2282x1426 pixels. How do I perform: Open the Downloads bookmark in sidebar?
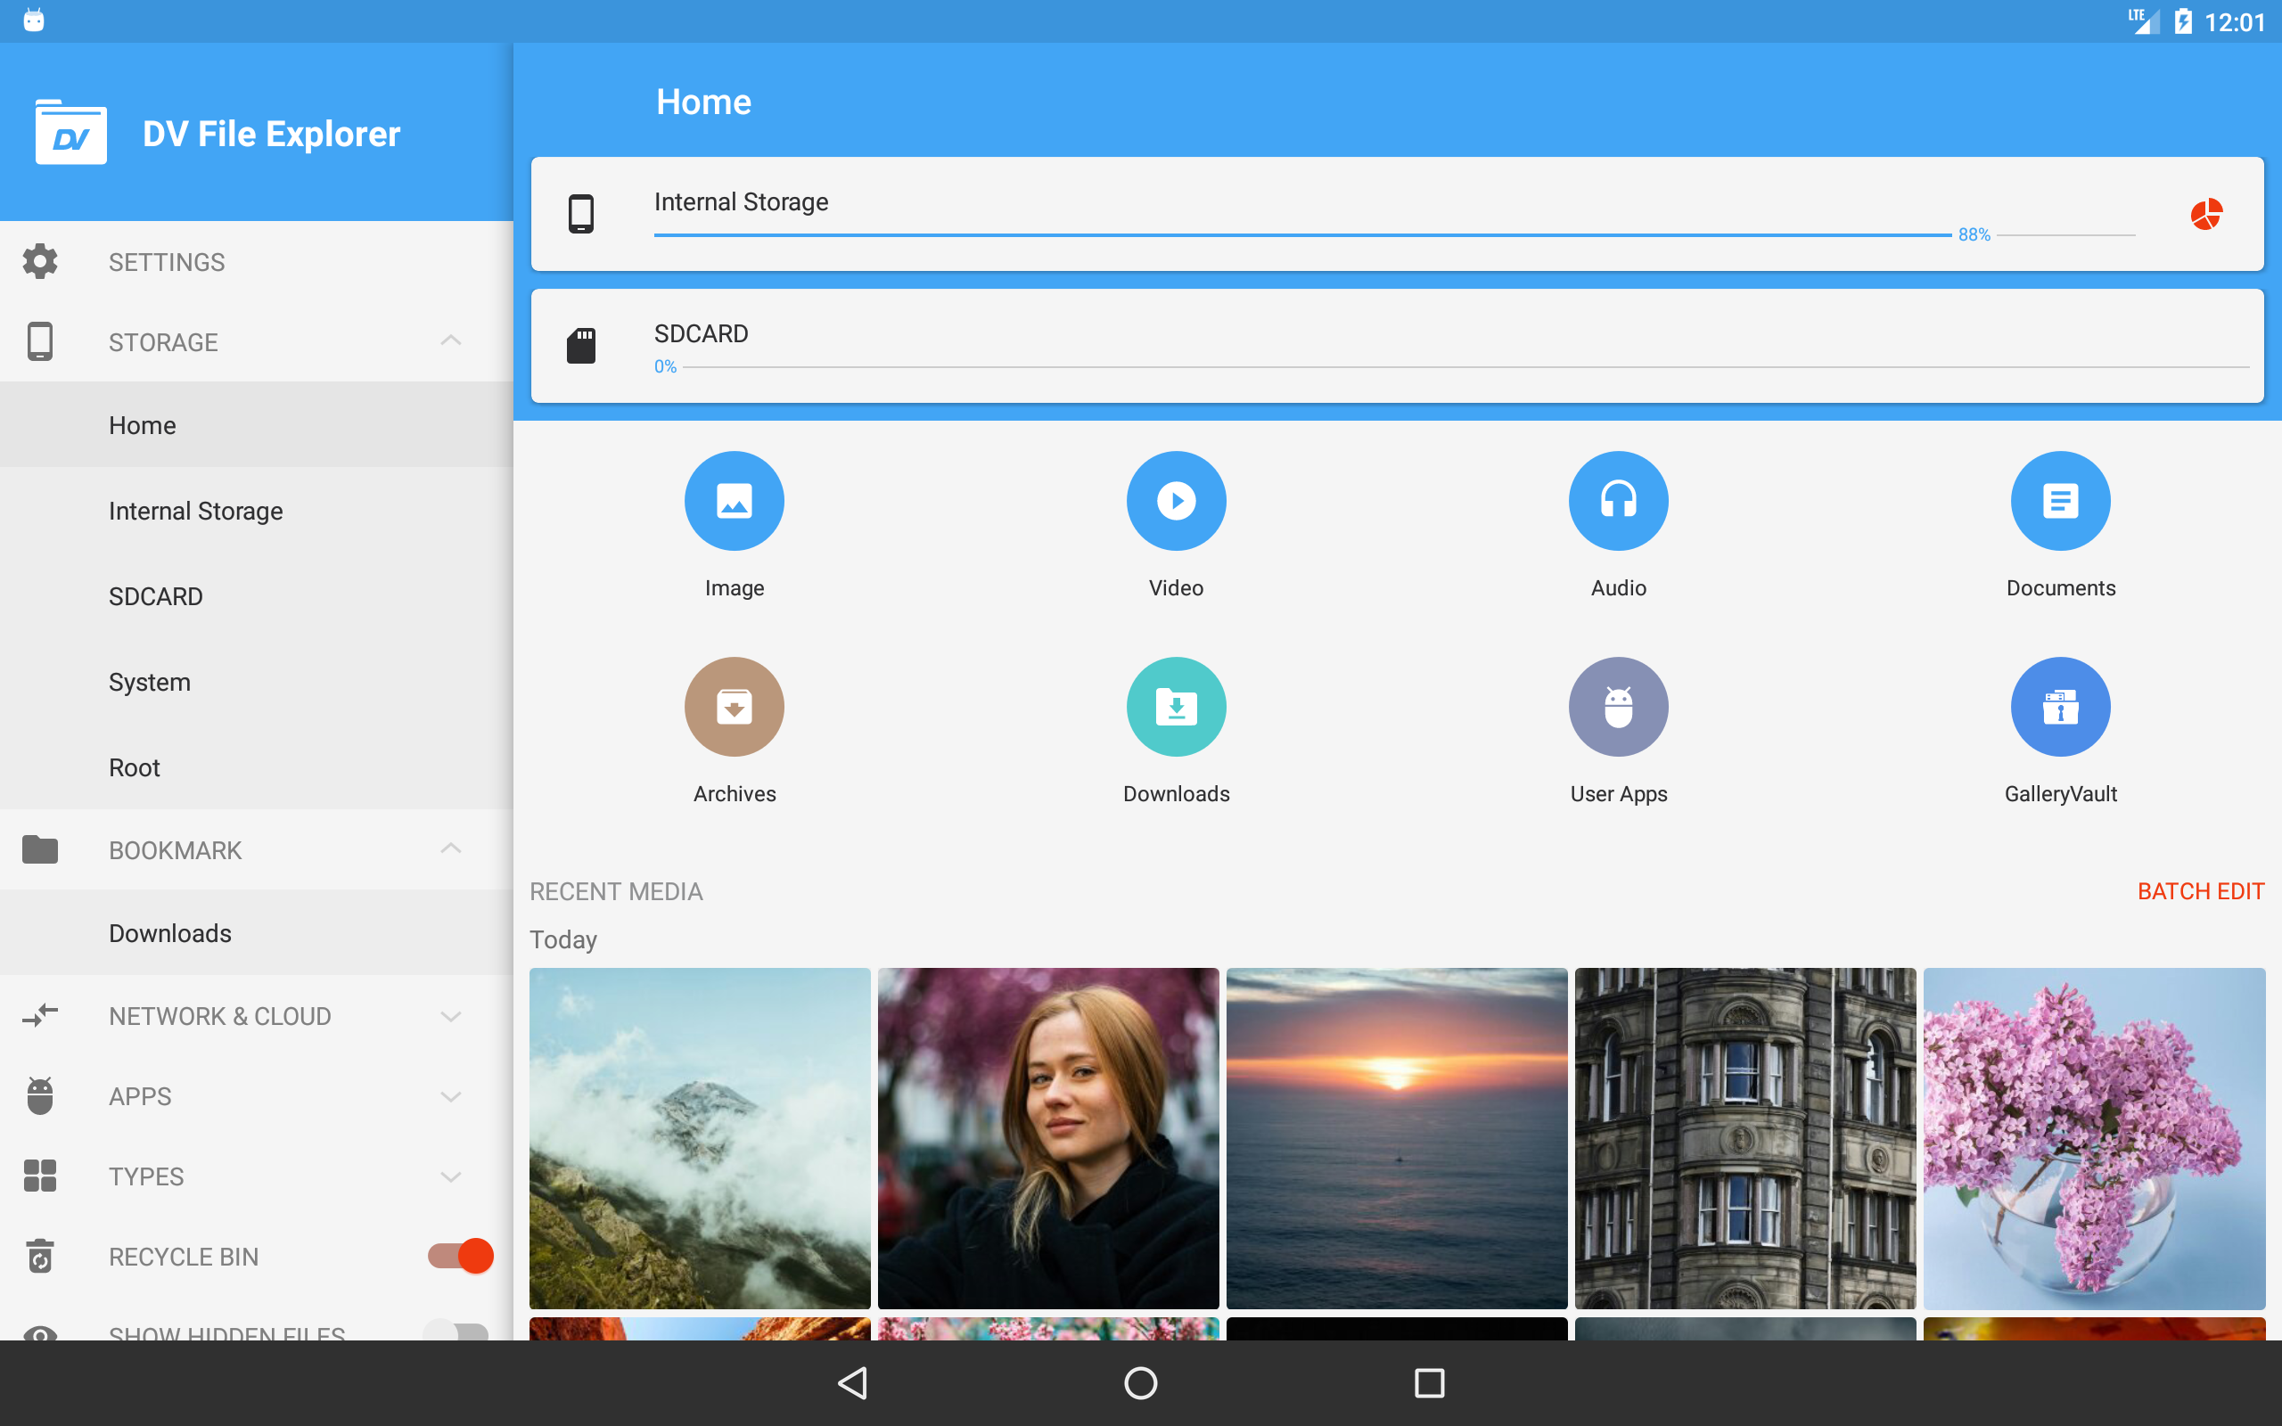tap(257, 933)
